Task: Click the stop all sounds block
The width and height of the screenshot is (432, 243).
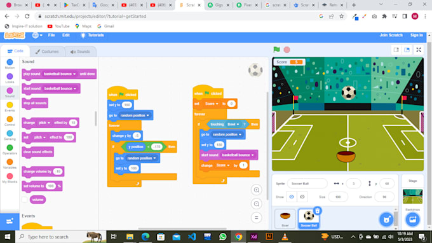Action: point(35,103)
